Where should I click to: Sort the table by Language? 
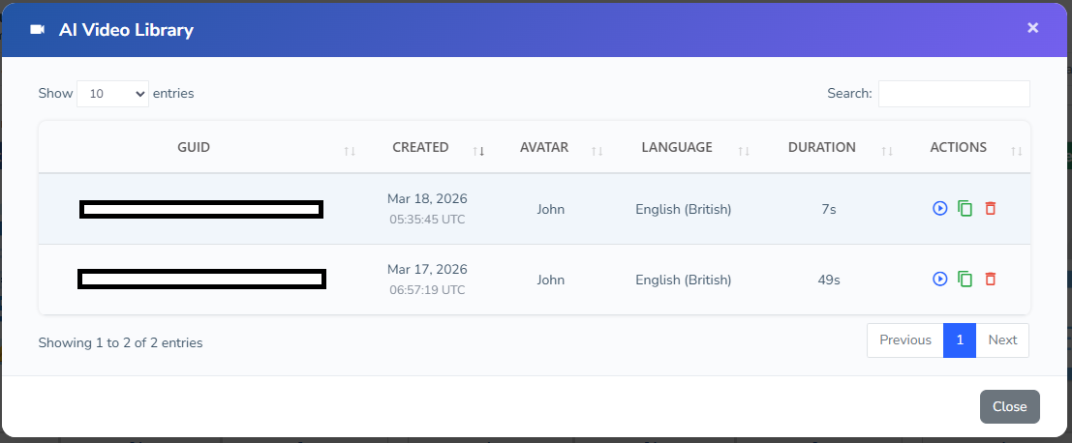(677, 148)
